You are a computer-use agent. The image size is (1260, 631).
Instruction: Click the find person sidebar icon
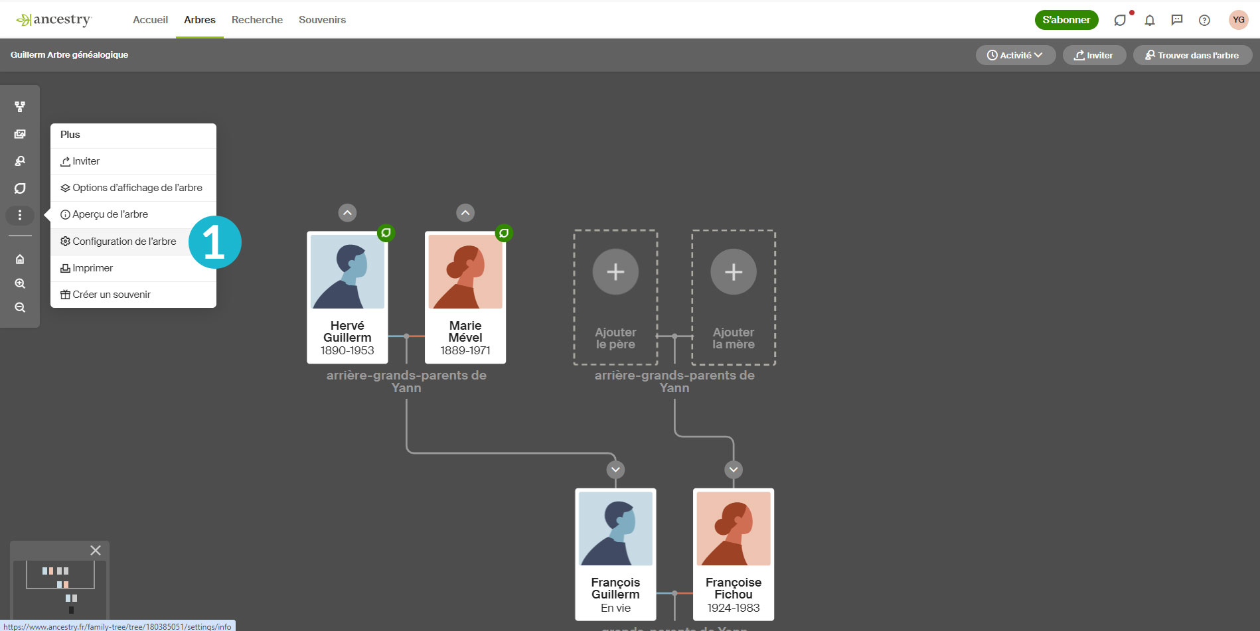click(x=20, y=161)
